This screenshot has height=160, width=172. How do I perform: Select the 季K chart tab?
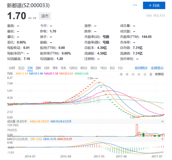point(55,68)
